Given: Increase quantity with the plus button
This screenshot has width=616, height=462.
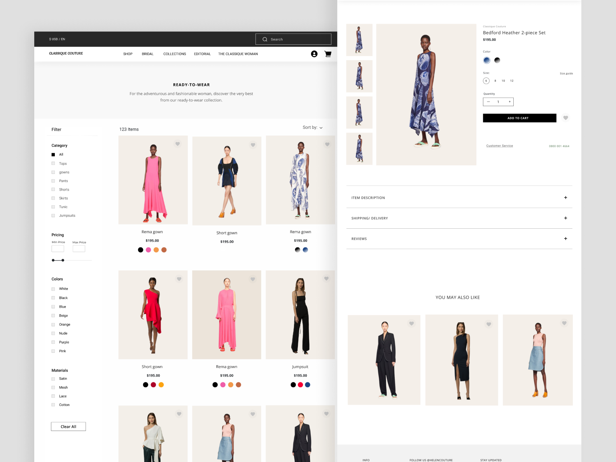Looking at the screenshot, I should tap(509, 102).
